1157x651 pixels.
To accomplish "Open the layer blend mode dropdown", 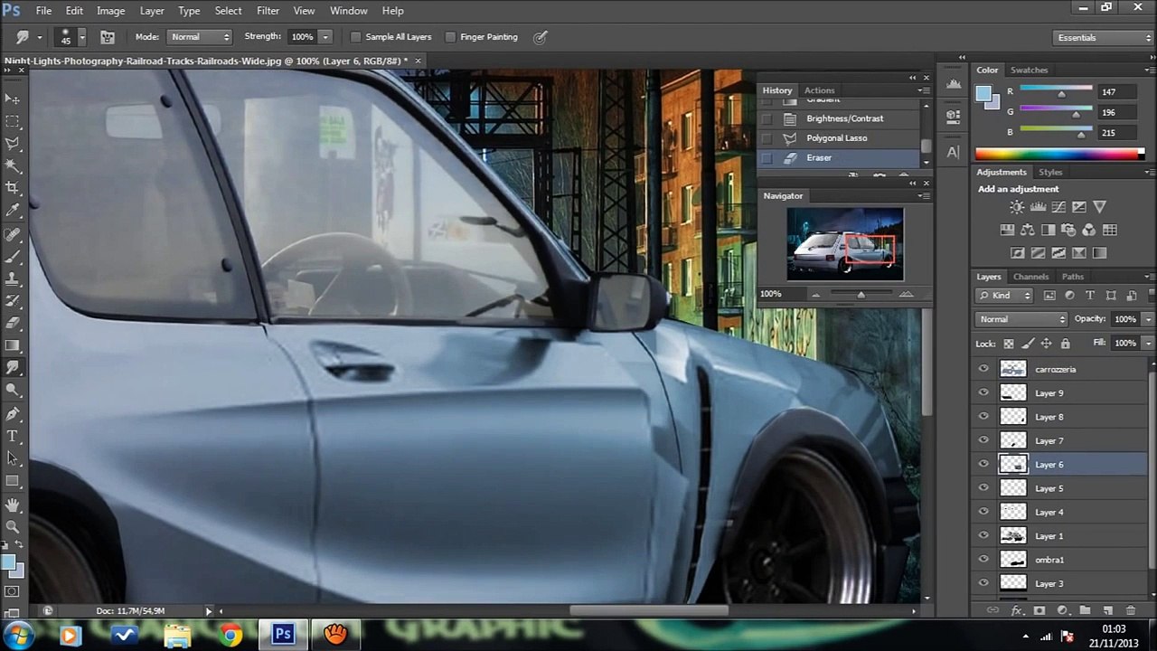I will click(x=1021, y=319).
